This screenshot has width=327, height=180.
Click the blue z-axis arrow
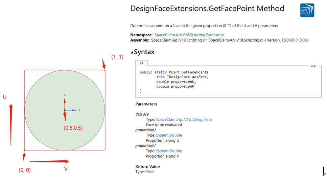tap(73, 110)
